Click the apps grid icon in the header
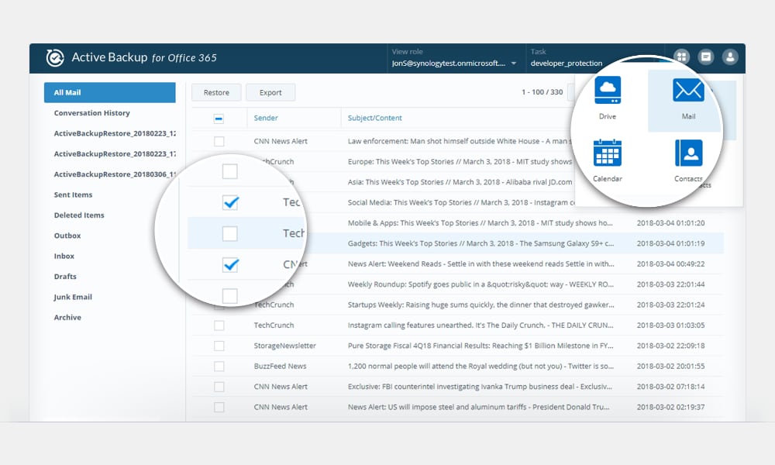This screenshot has height=465, width=775. pos(680,57)
